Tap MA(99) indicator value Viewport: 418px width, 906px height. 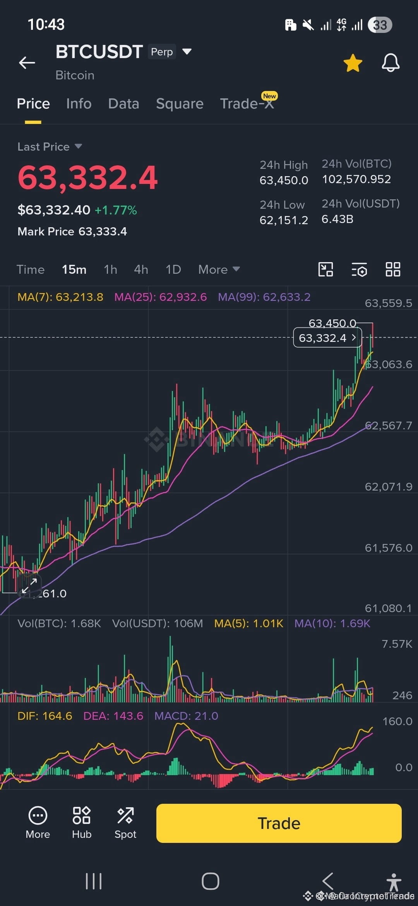(x=264, y=297)
